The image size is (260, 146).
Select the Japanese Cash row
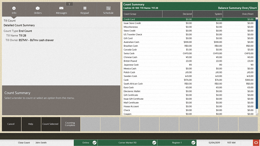pos(189,65)
